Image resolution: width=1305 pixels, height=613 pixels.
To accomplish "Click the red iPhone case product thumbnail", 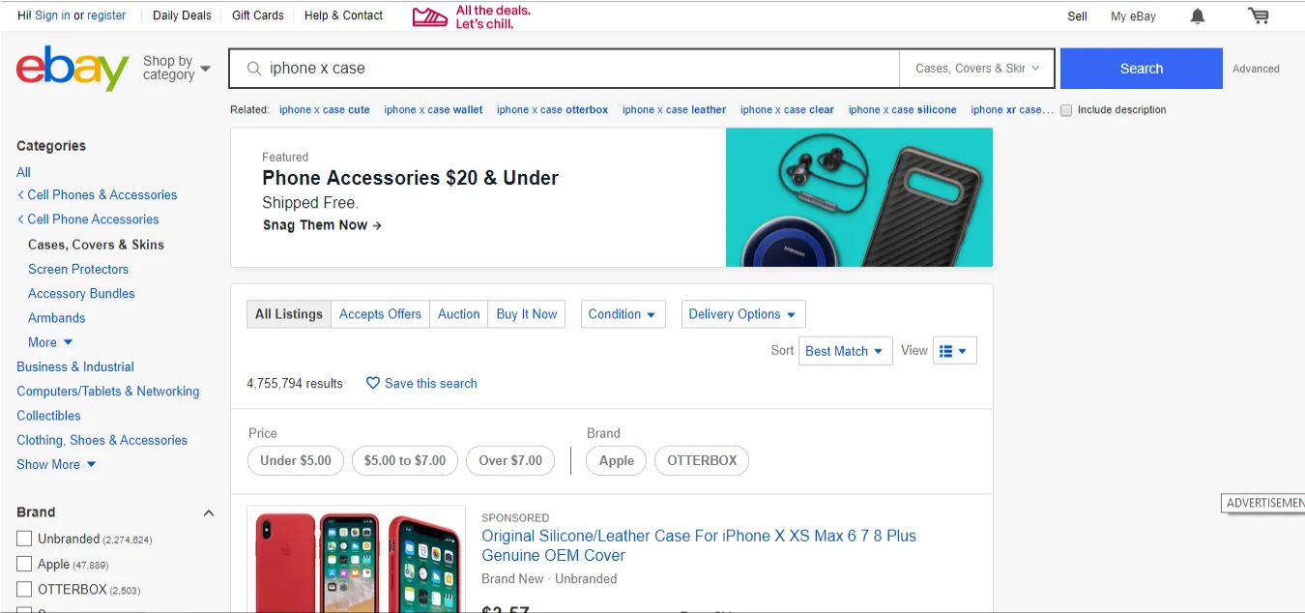I will [x=356, y=566].
